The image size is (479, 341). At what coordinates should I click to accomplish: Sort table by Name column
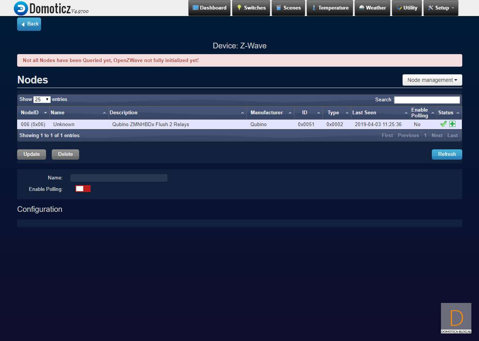[x=79, y=113]
